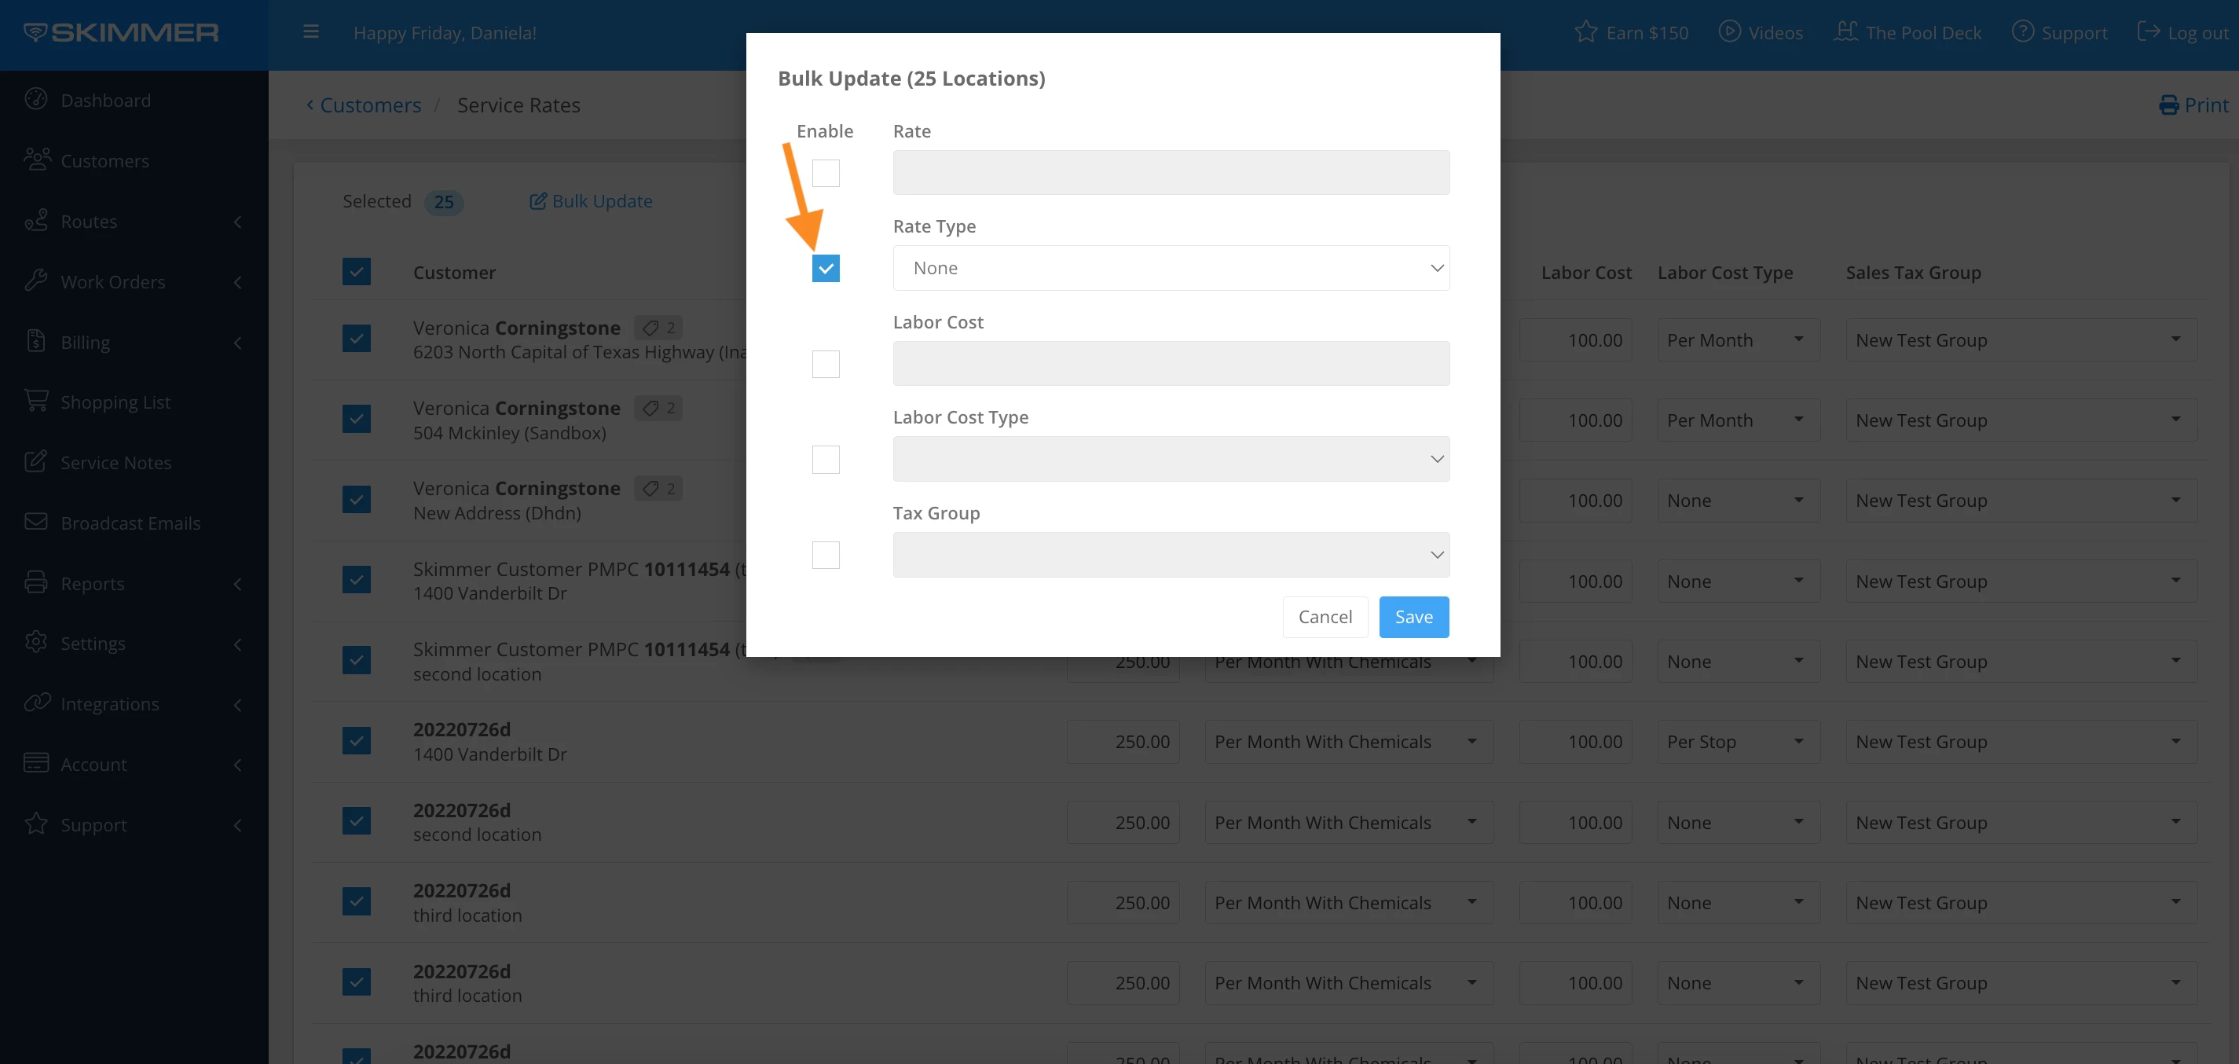This screenshot has height=1064, width=2239.
Task: Click the Log out icon
Action: pyautogui.click(x=2148, y=32)
